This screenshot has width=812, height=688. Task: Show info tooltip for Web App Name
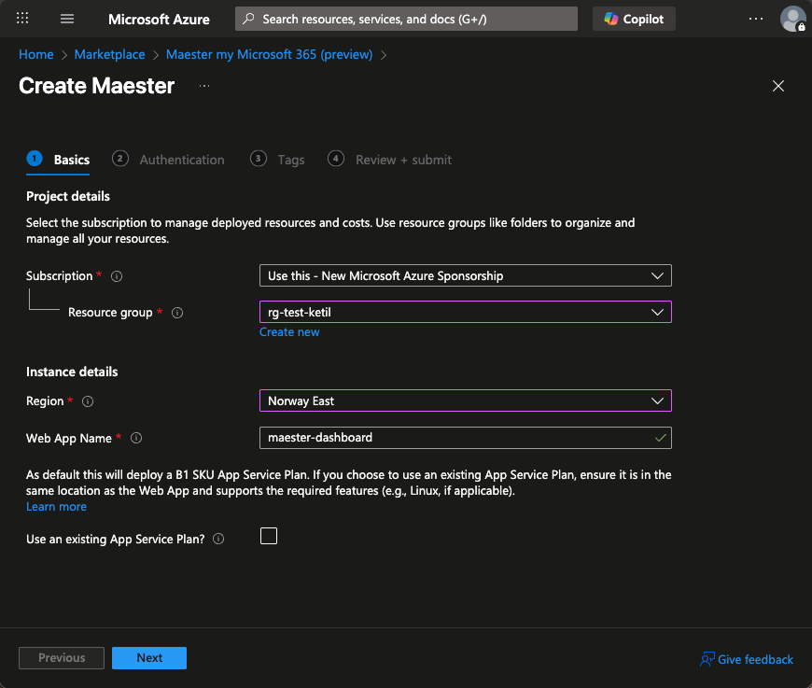(136, 439)
